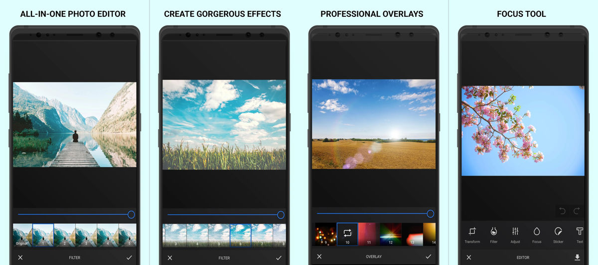Click the redo arrow in editor

tap(577, 211)
